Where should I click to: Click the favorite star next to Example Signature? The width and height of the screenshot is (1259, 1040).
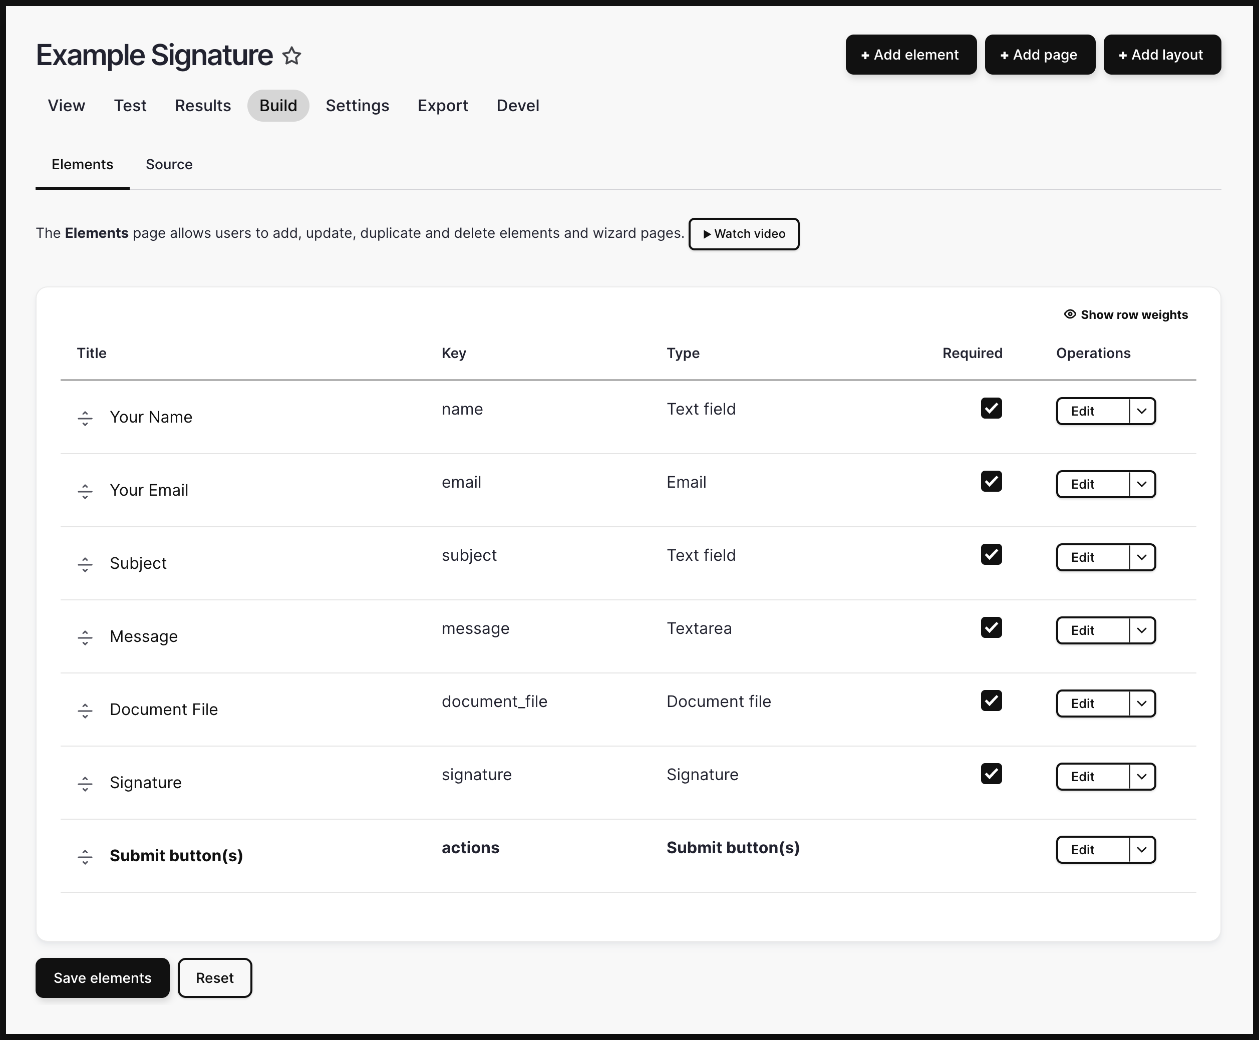click(292, 56)
